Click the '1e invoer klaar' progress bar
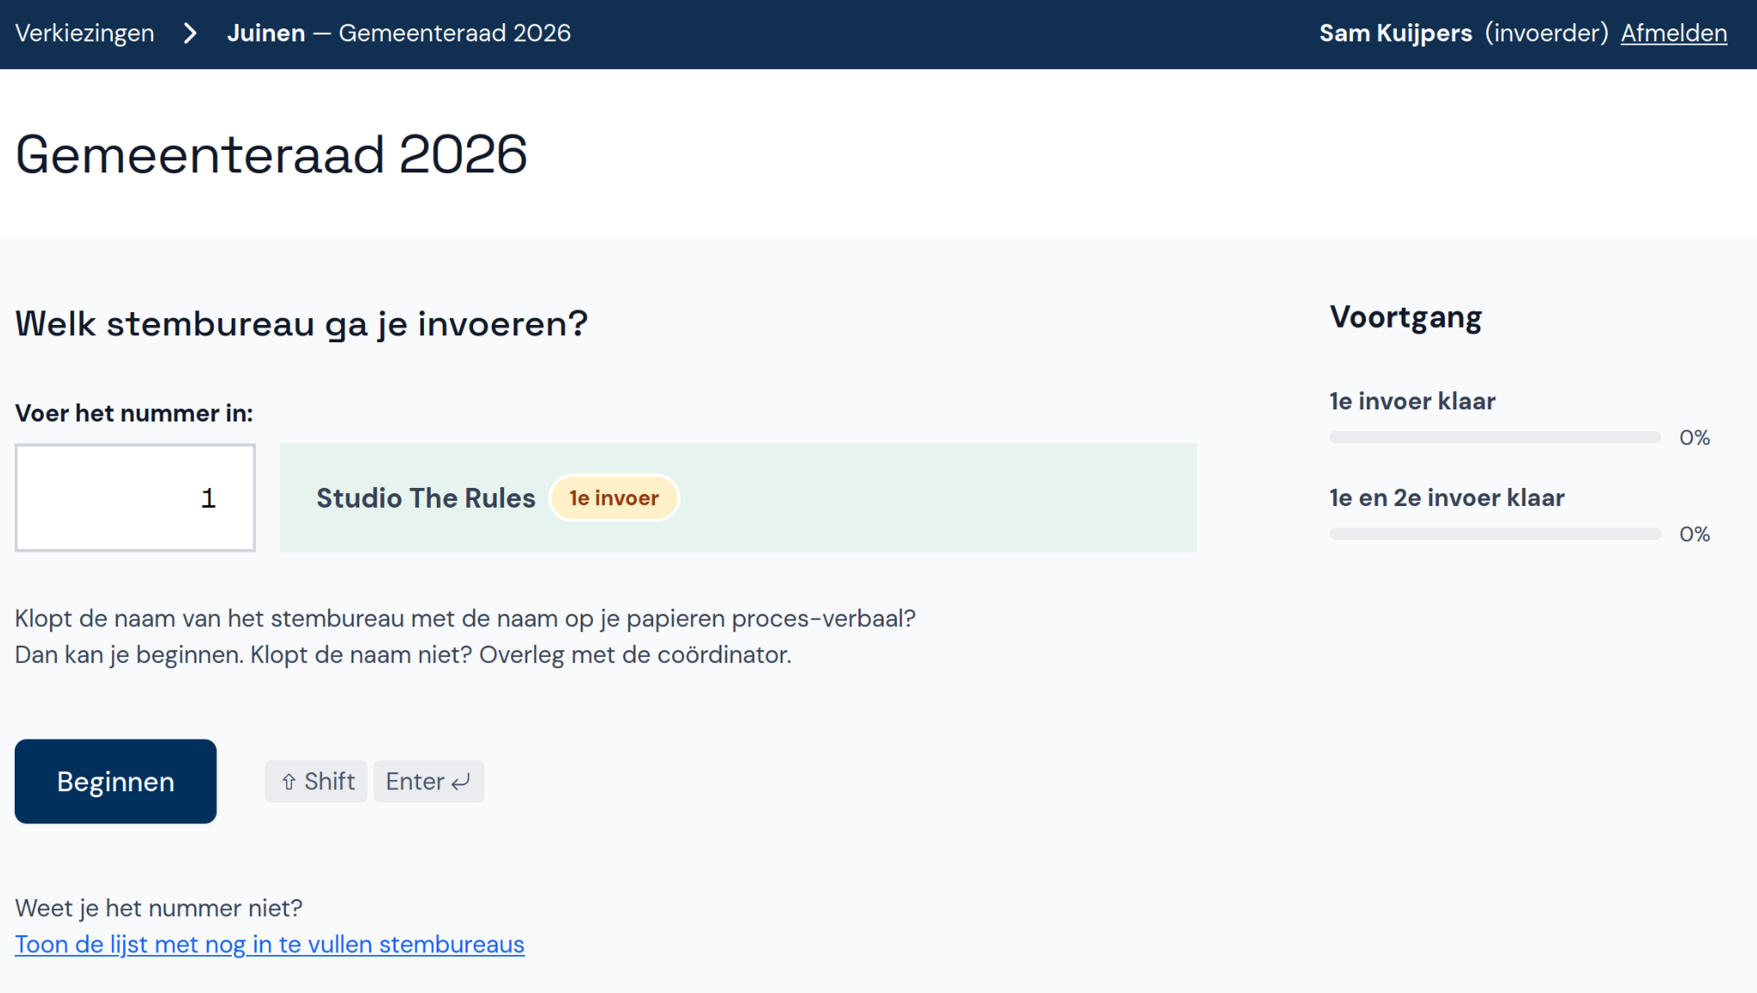The width and height of the screenshot is (1757, 993). click(1494, 437)
